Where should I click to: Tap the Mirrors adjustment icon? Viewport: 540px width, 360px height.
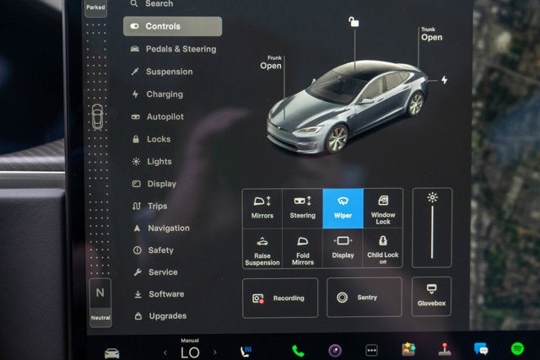click(262, 208)
